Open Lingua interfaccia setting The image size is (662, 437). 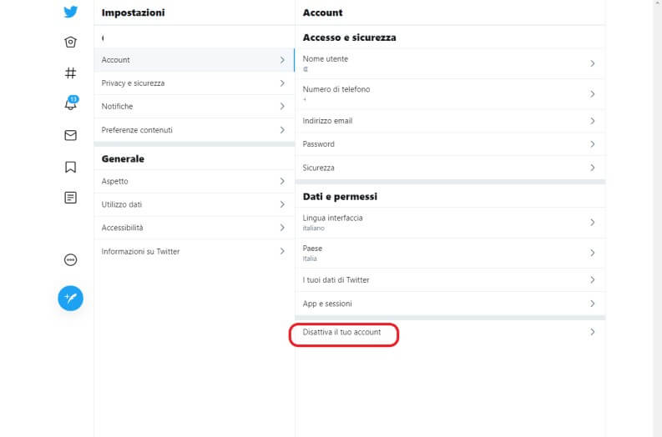coord(451,223)
